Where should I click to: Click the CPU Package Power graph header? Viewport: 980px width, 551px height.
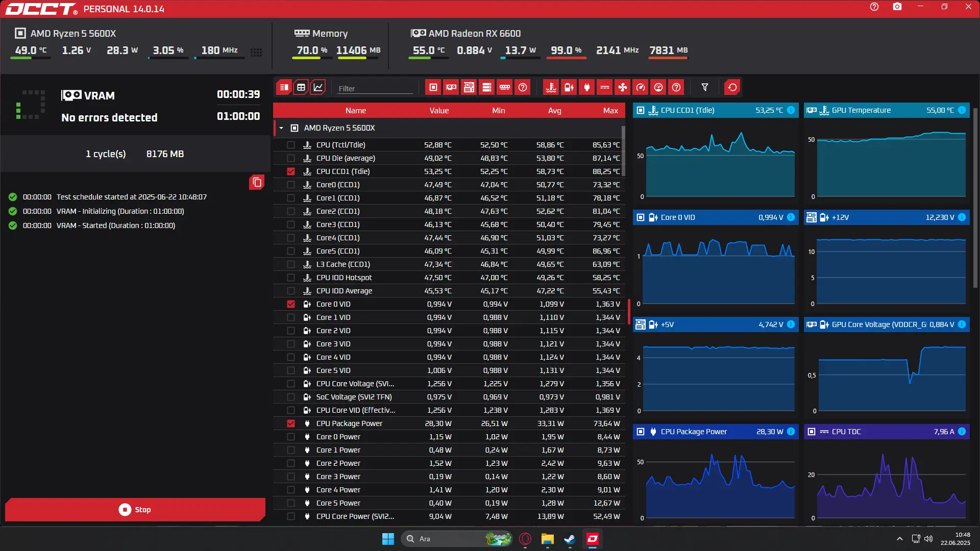click(716, 432)
